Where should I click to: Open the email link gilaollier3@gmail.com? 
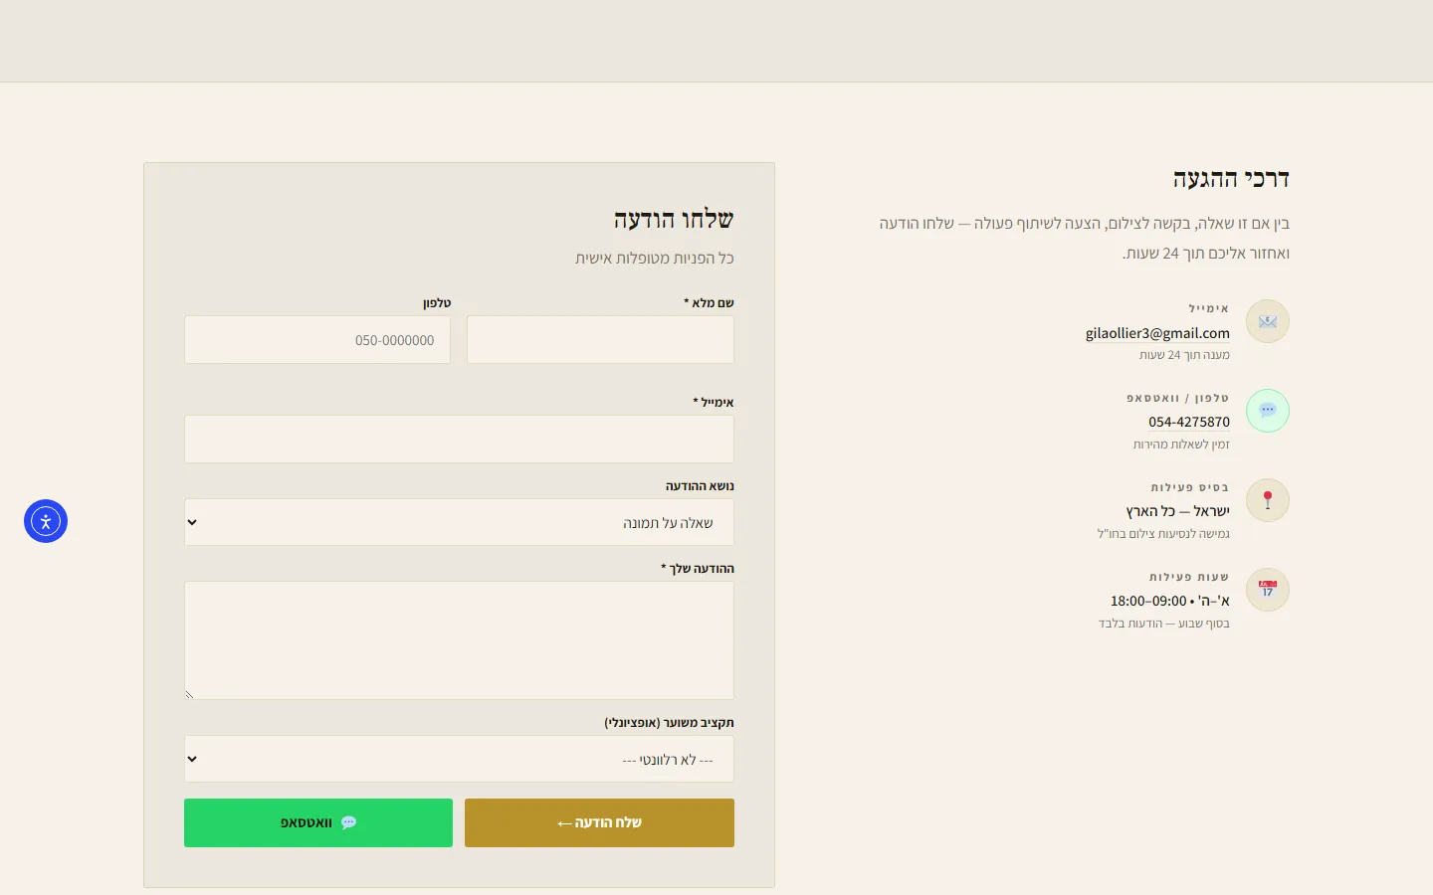tap(1157, 333)
